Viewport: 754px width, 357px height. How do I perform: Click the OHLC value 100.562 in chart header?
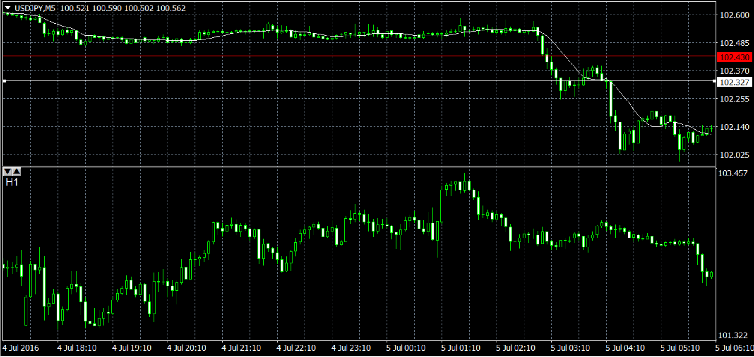point(171,8)
